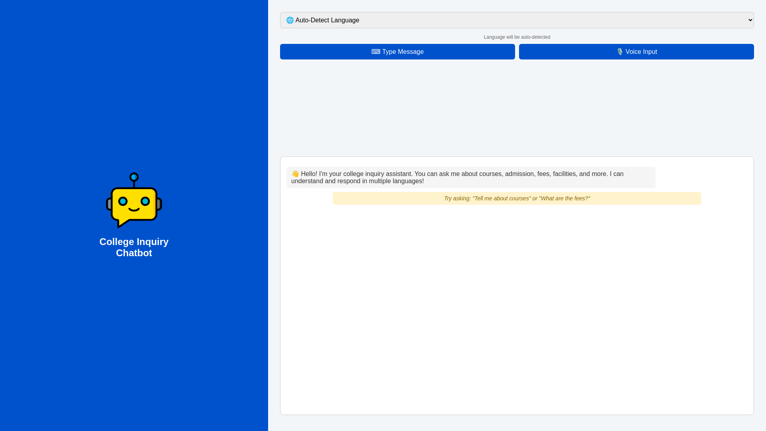This screenshot has width=766, height=431.
Task: Click the globe icon in language selector
Action: 290,20
